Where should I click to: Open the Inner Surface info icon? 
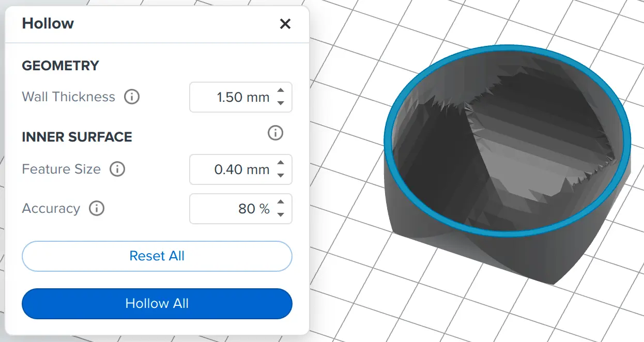click(275, 133)
